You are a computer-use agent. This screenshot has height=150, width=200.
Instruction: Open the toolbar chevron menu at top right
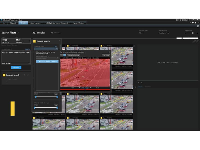click(198, 23)
